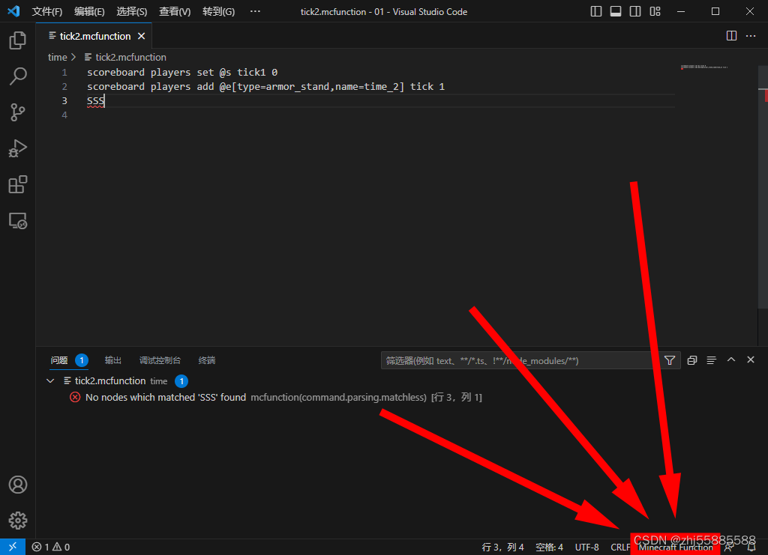Click the CRLF line ending button
This screenshot has width=768, height=555.
click(x=619, y=547)
